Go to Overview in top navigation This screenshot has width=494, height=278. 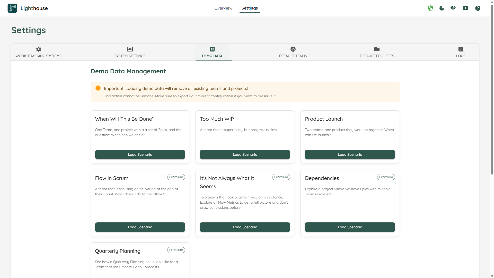coord(223,8)
